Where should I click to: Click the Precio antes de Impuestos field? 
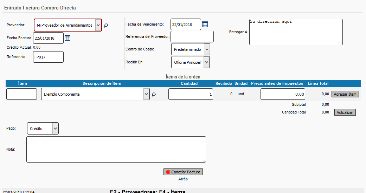click(282, 94)
